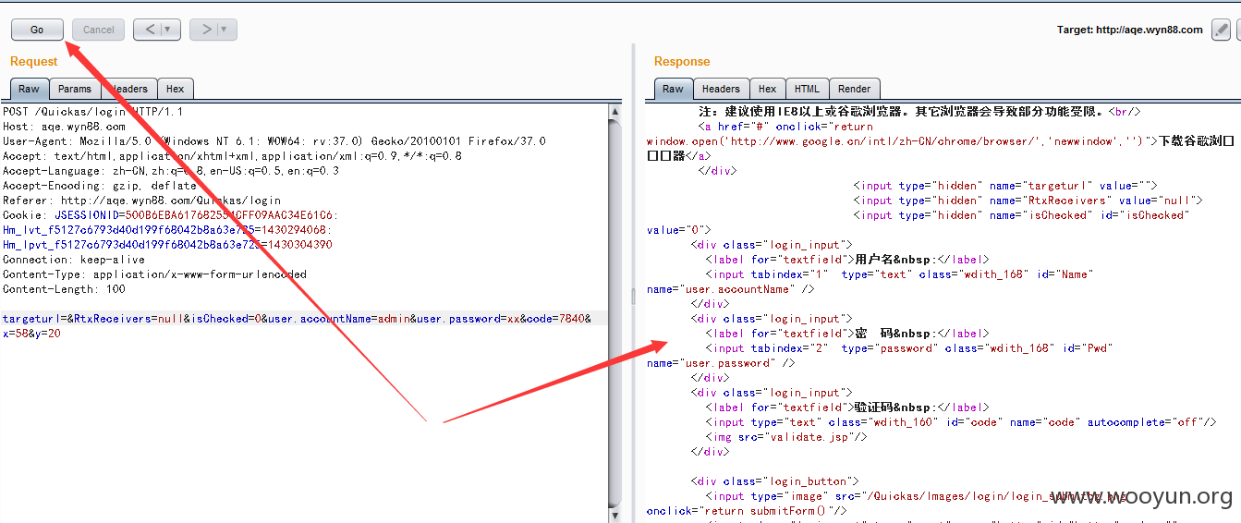Click the Accept-Language zh-CN header line
1241x523 pixels.
tap(171, 170)
